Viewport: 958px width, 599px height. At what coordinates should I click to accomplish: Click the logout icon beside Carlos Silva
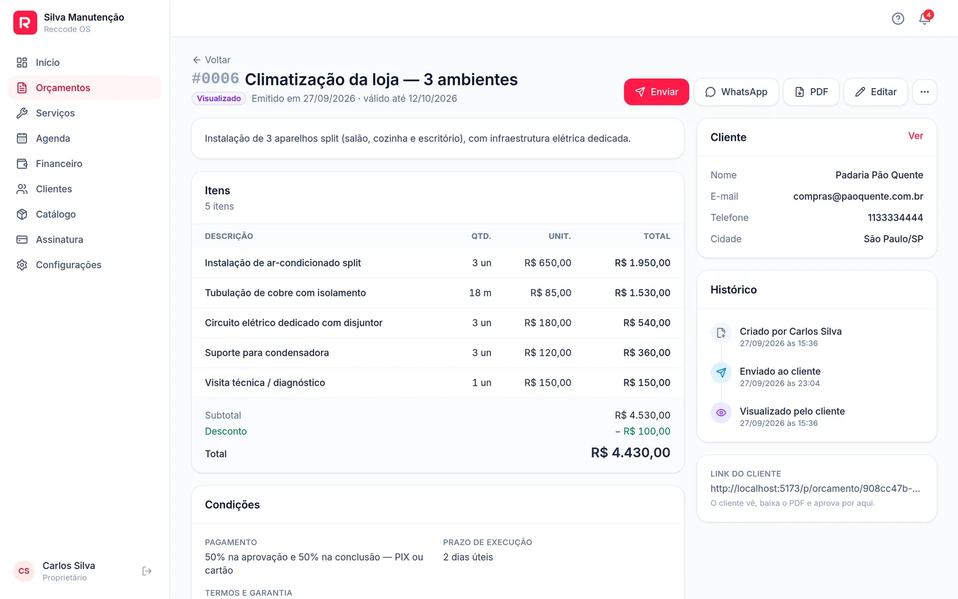click(x=147, y=571)
